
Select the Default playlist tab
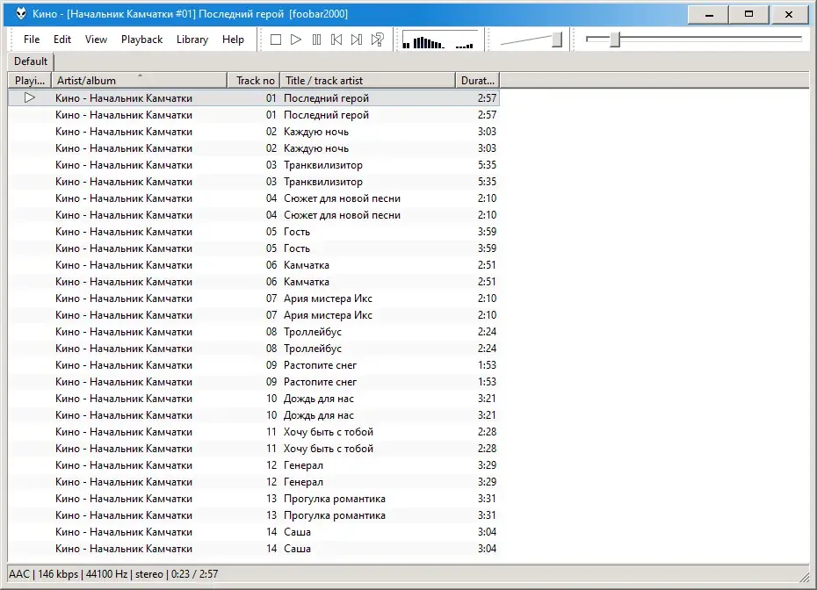coord(31,61)
